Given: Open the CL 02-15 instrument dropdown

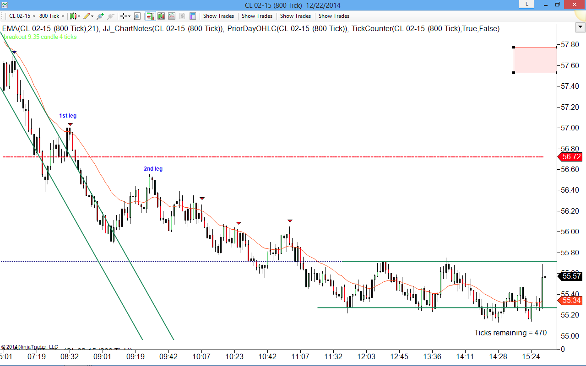Looking at the screenshot, I should click(22, 16).
